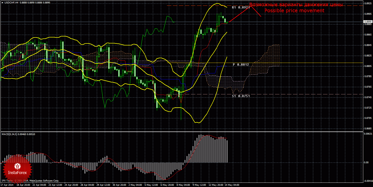The height and width of the screenshot is (187, 373).
Task: Click the 17 Apr 2014 date label
Action: [7, 185]
